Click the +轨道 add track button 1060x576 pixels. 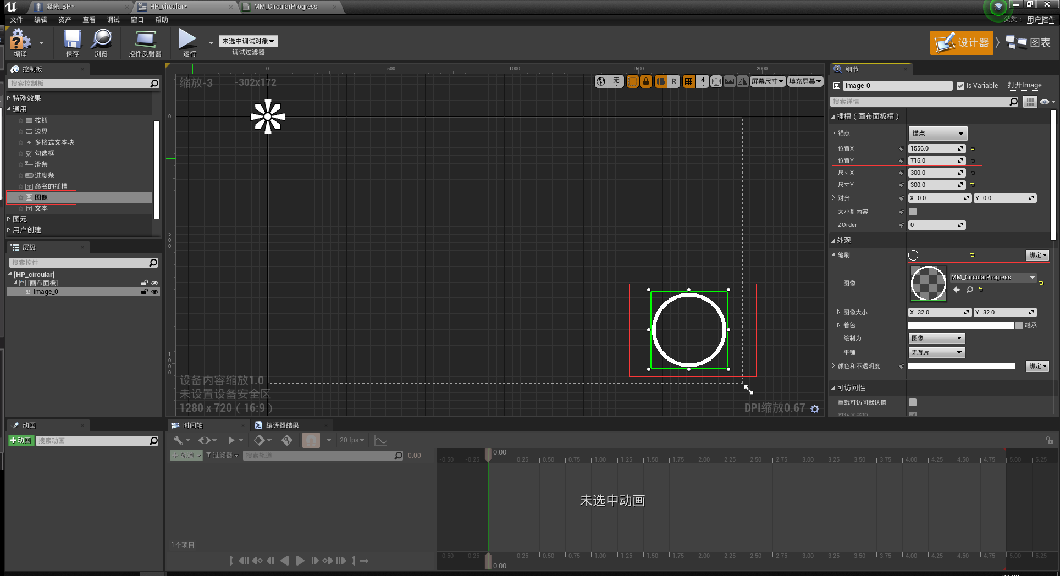tap(186, 456)
